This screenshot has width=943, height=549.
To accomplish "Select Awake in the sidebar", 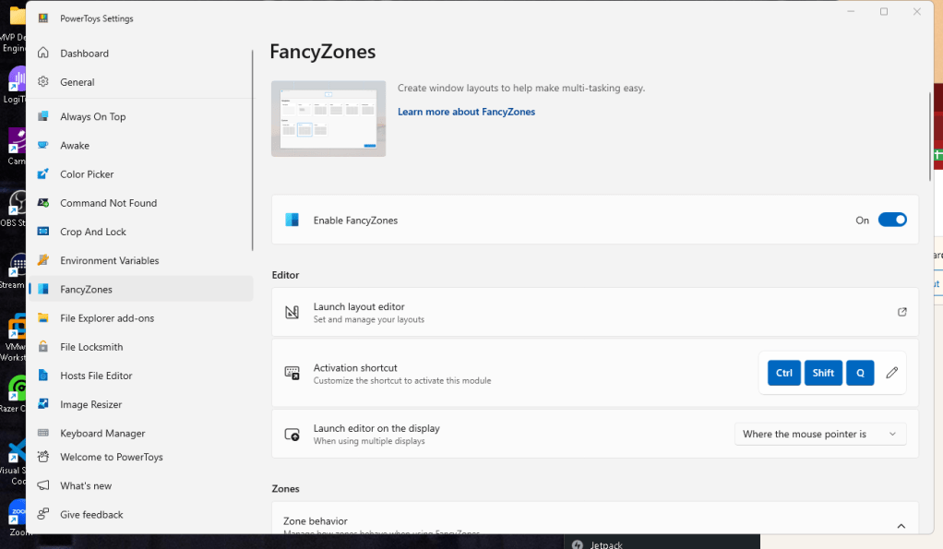I will click(141, 146).
